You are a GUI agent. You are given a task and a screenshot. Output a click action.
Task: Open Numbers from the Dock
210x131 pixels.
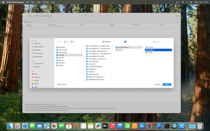click(127, 126)
